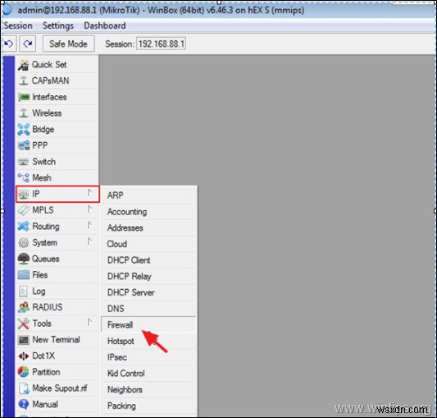The height and width of the screenshot is (418, 437).
Task: Select DHCP Server in the IP submenu
Action: (148, 292)
